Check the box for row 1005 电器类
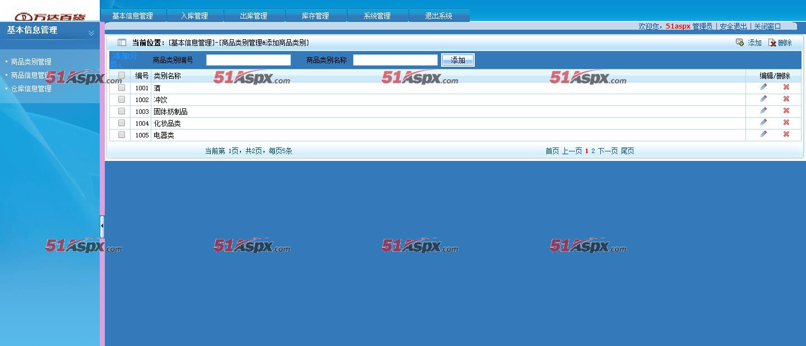This screenshot has width=806, height=346. [x=122, y=135]
